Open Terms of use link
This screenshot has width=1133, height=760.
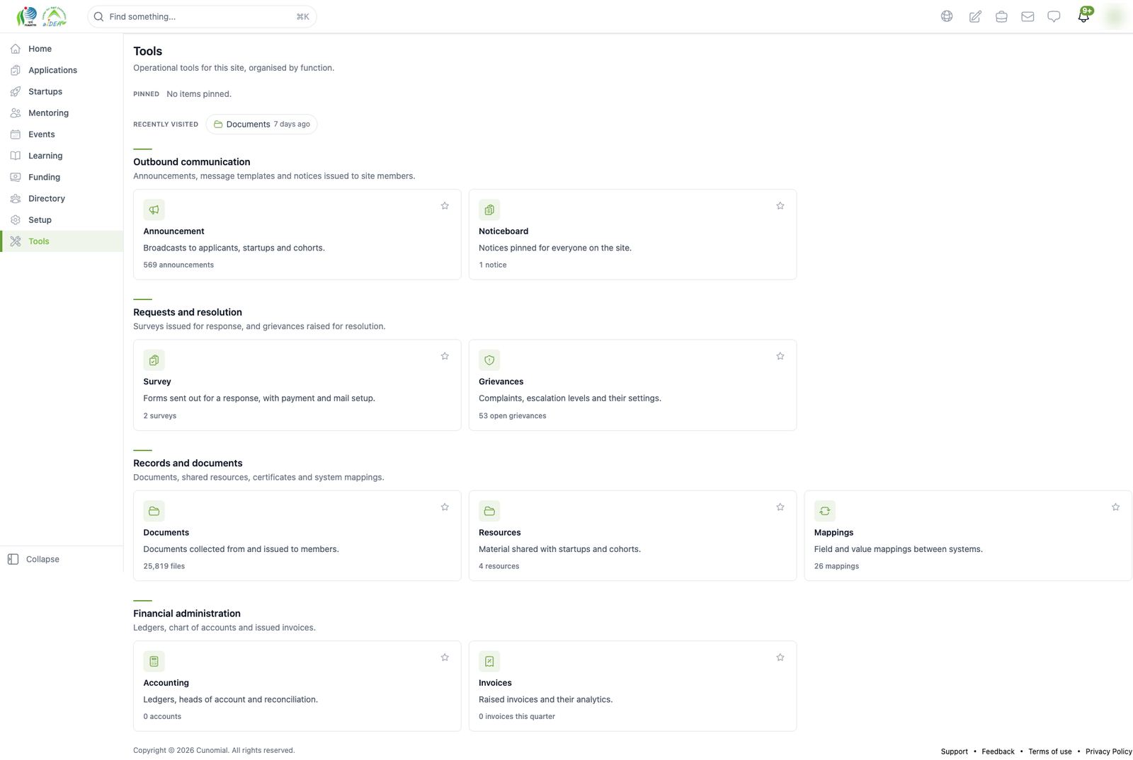coord(1049,752)
